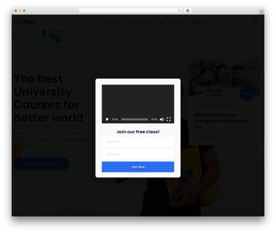Open the video in fullscreen mode
Screen dimensions: 276x233
click(x=168, y=120)
